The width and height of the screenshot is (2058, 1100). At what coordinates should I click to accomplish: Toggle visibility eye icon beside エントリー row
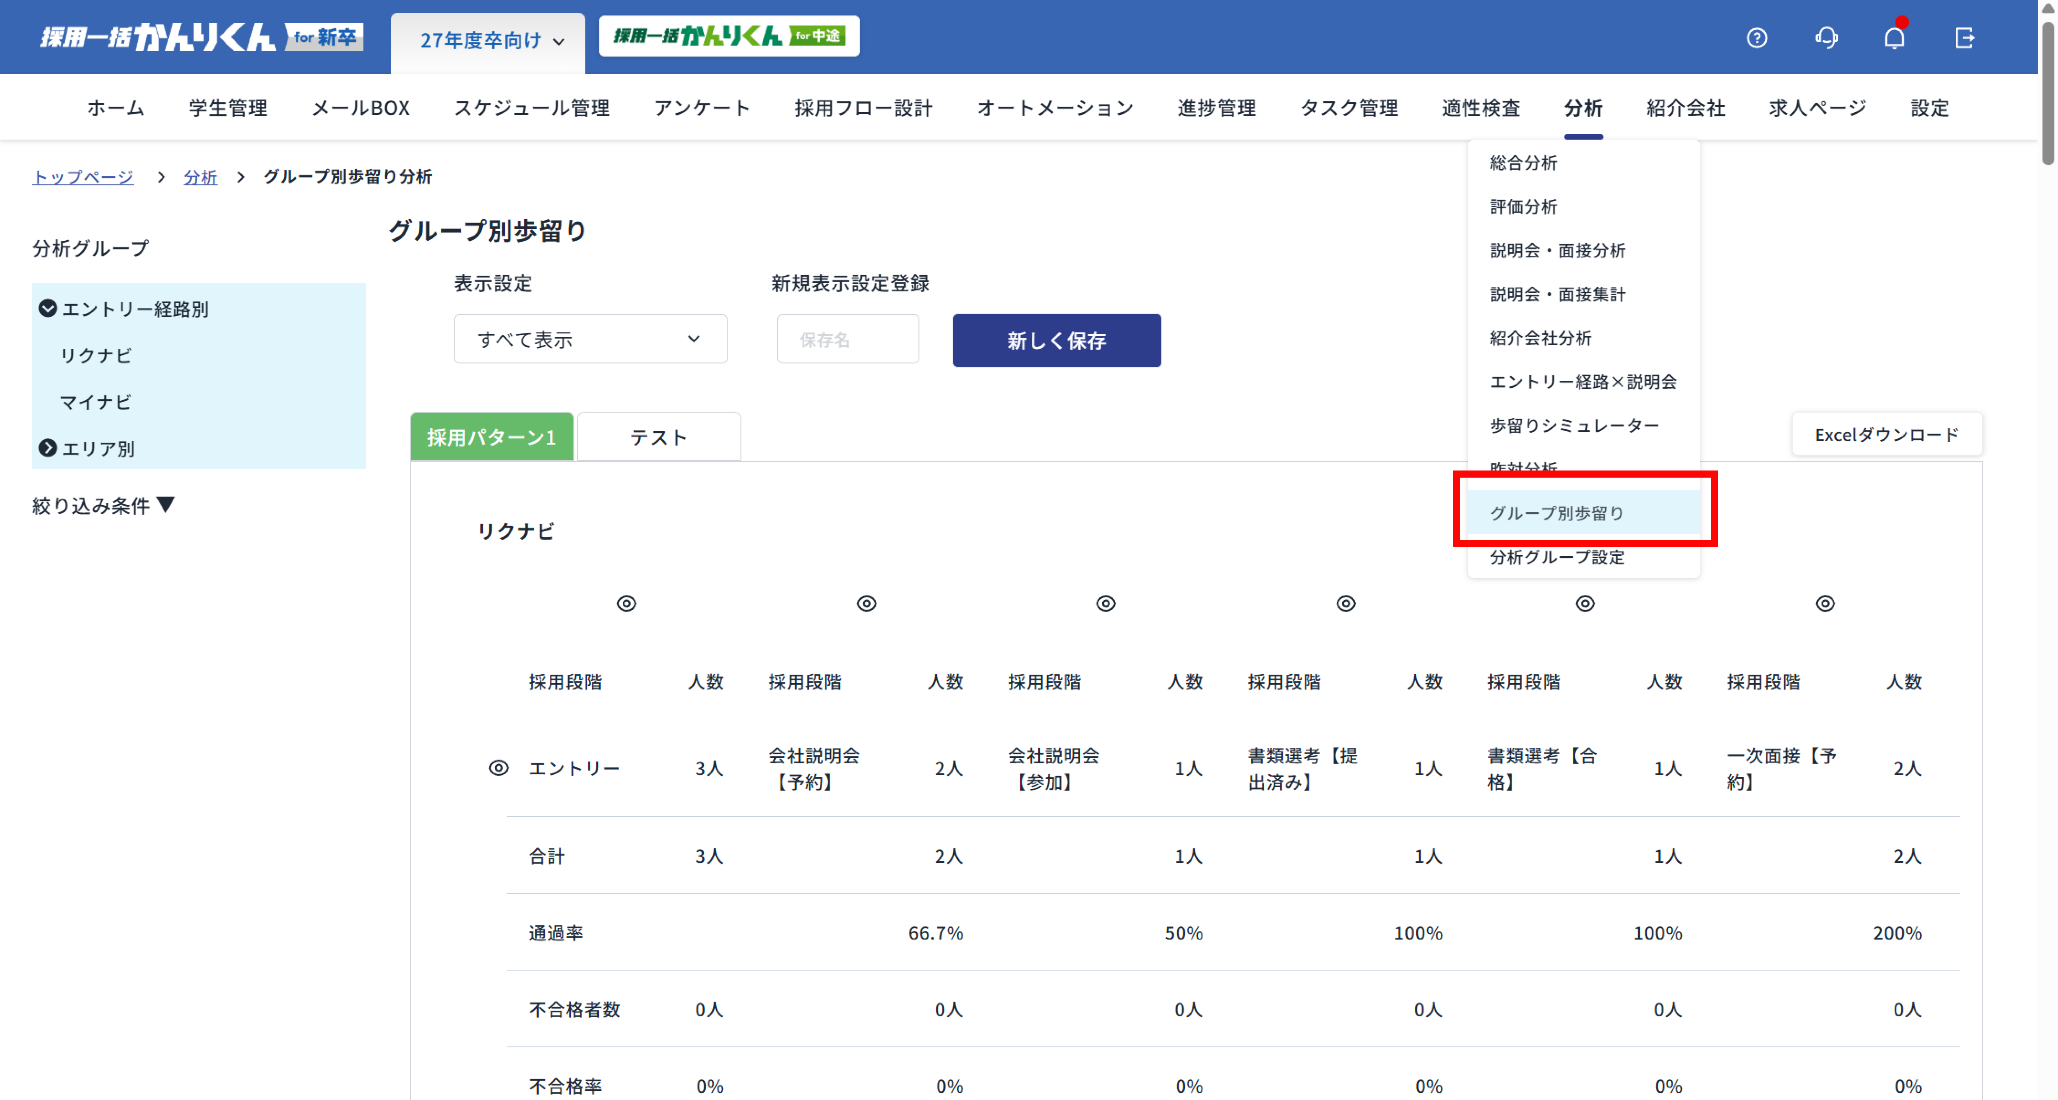499,768
